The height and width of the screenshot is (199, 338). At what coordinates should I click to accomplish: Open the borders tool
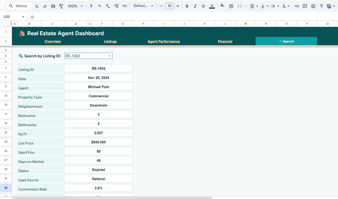pyautogui.click(x=231, y=6)
